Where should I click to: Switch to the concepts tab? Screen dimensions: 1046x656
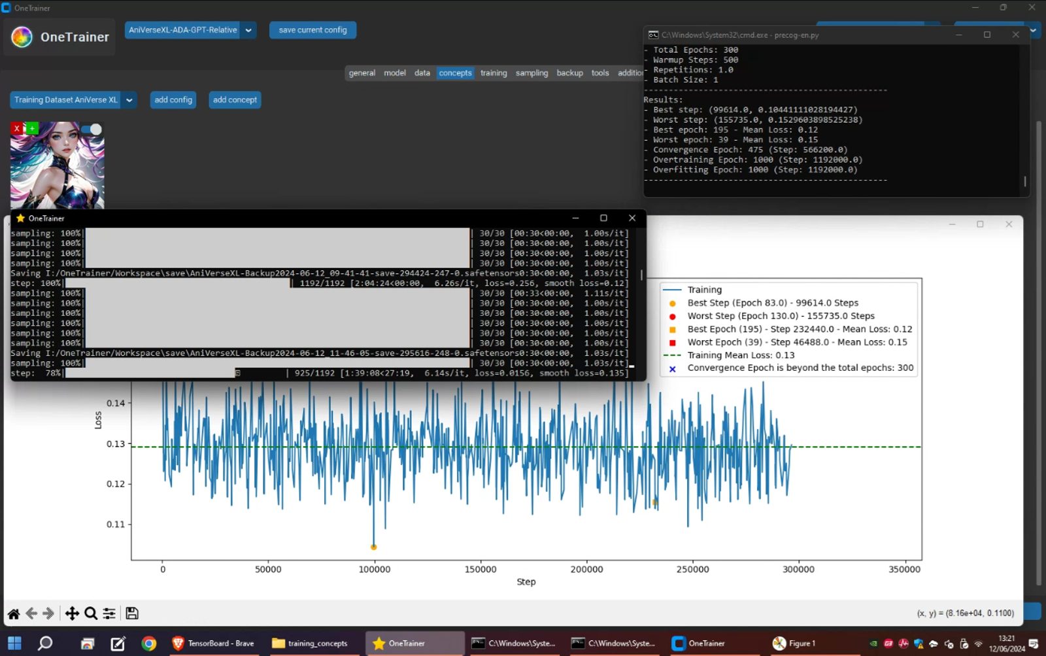[455, 73]
